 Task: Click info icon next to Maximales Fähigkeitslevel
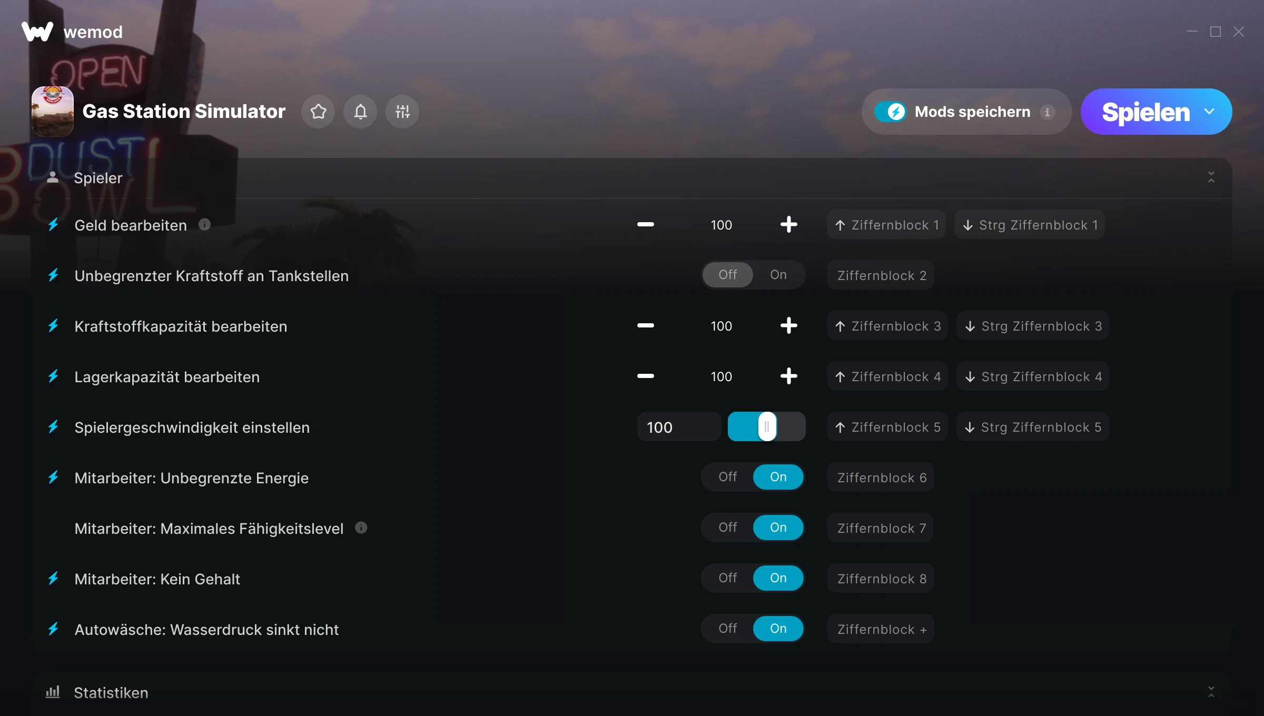(x=361, y=528)
